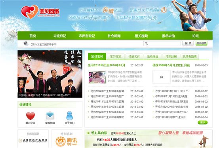Image resolution: width=219 pixels, height=148 pixels.
Task: Open 社会新闻 navigation item
Action: (114, 36)
